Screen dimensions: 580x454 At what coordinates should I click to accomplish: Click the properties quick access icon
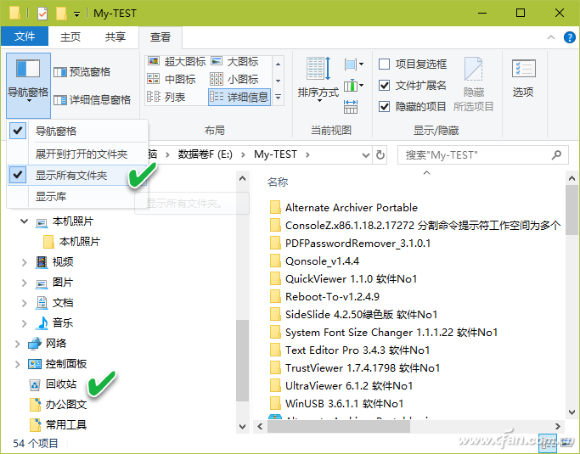[x=42, y=14]
